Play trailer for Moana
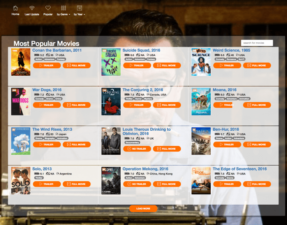Viewport: 287px width, 225px height. pos(223,105)
